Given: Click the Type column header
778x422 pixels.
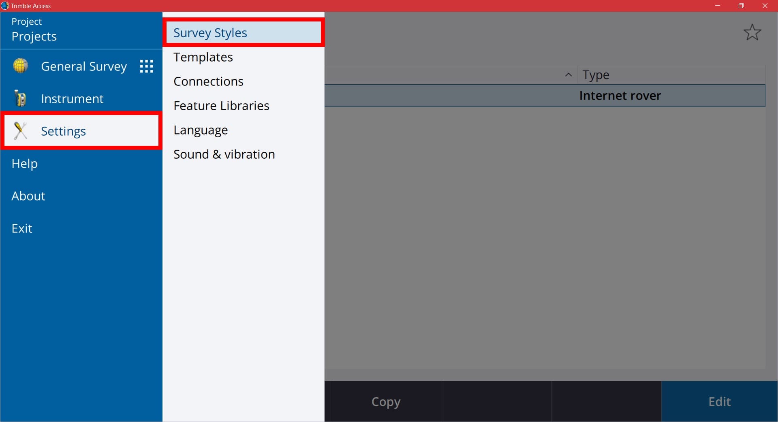Looking at the screenshot, I should click(671, 75).
